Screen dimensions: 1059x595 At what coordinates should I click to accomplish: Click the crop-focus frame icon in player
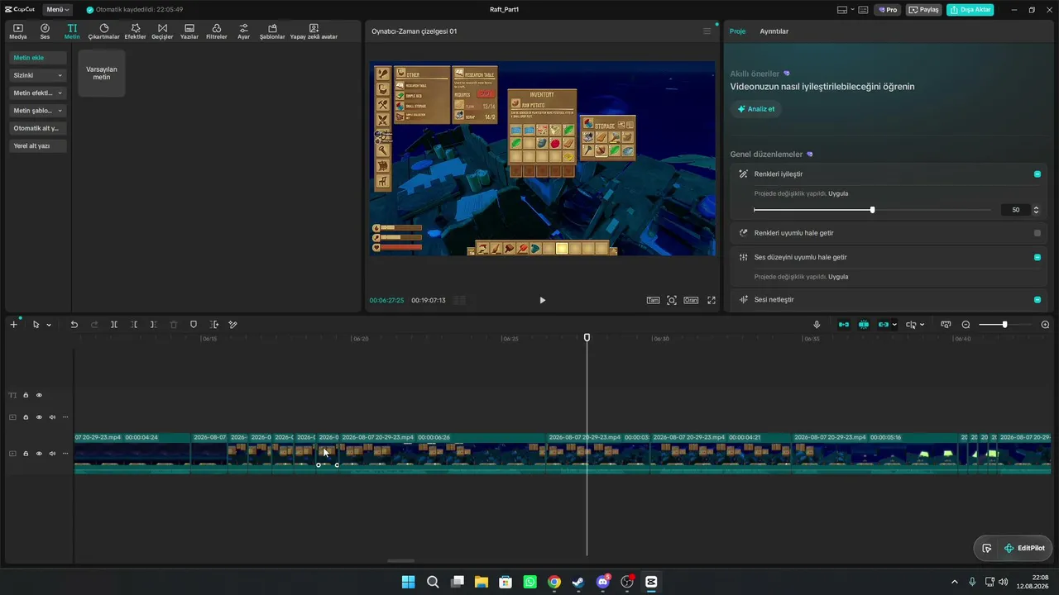click(672, 300)
